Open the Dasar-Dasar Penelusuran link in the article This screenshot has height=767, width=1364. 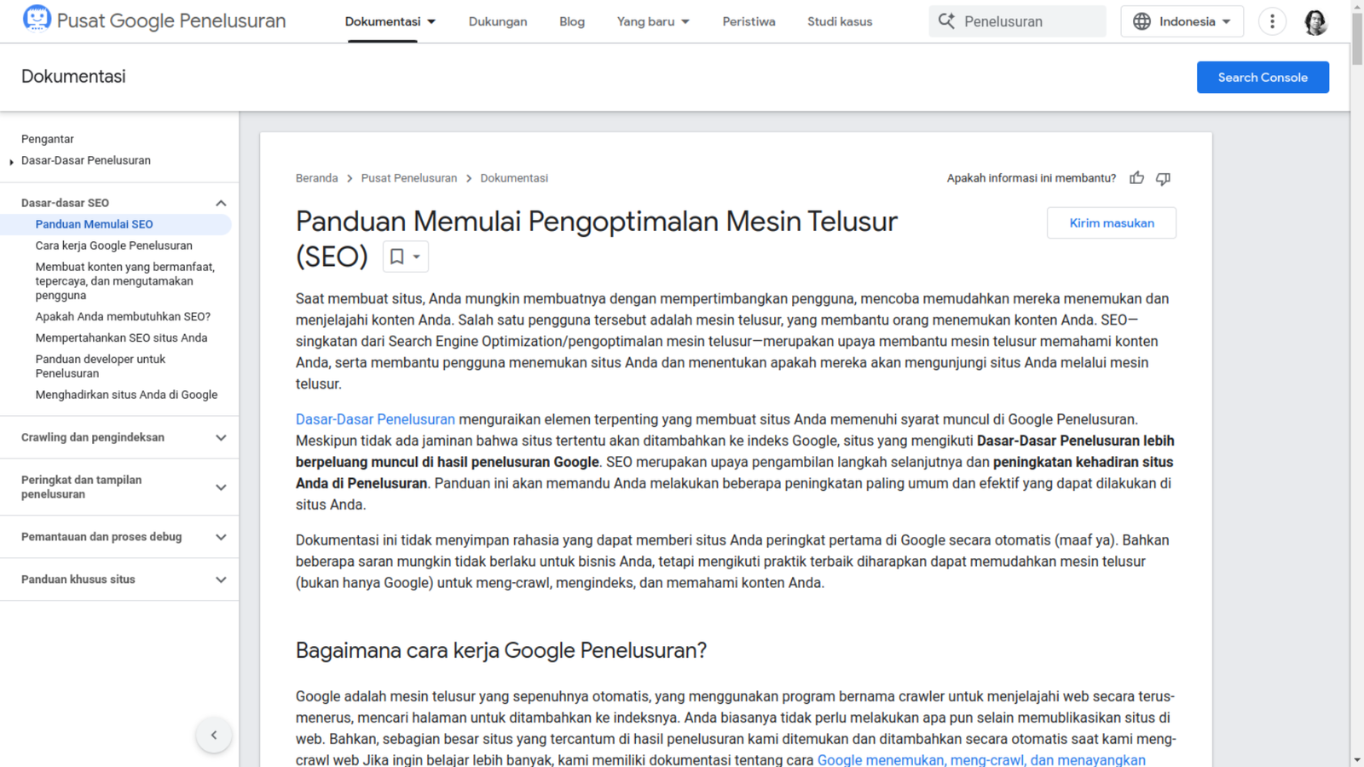[x=375, y=419]
